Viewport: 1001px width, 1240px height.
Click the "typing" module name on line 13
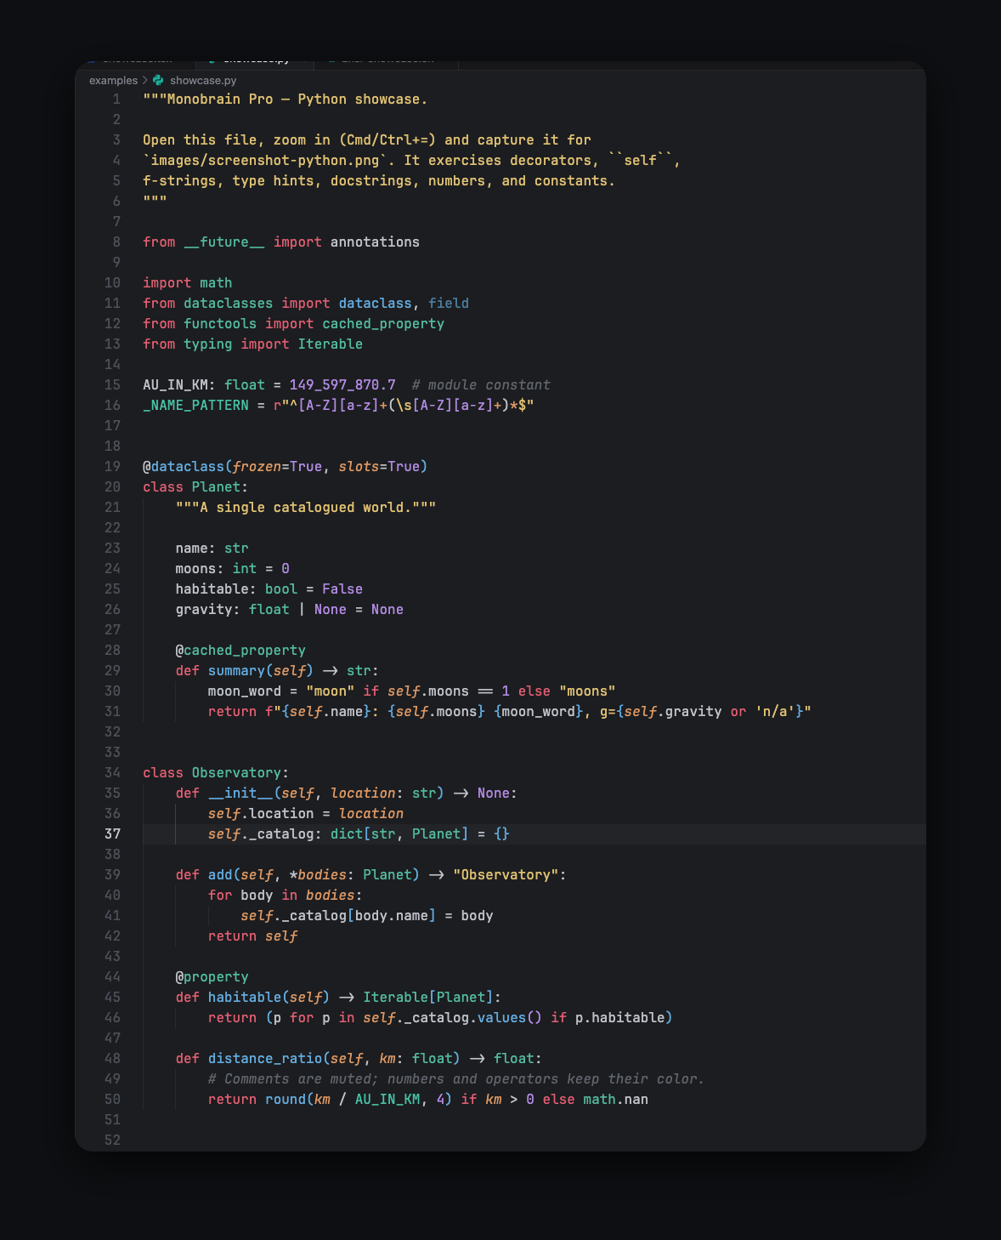point(208,344)
